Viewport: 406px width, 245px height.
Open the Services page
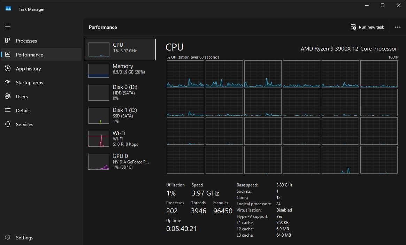[41, 124]
